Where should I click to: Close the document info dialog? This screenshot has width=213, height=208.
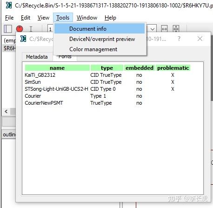[200, 39]
